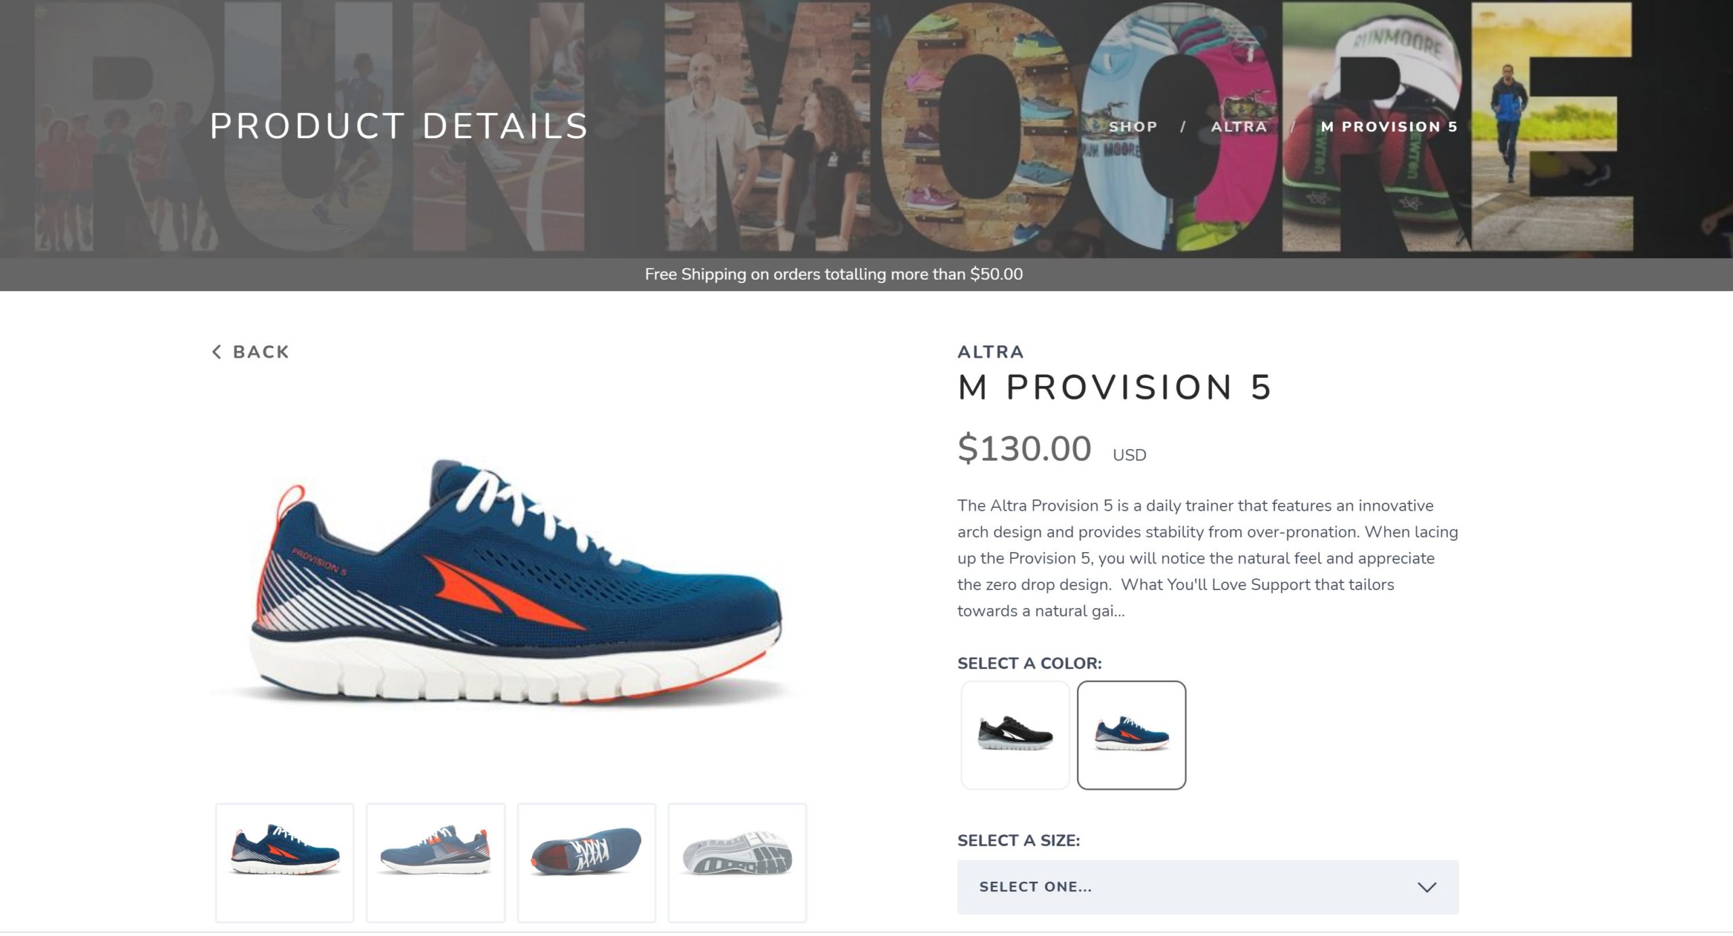Navigate to the ALTRA breadcrumb

(x=1239, y=127)
